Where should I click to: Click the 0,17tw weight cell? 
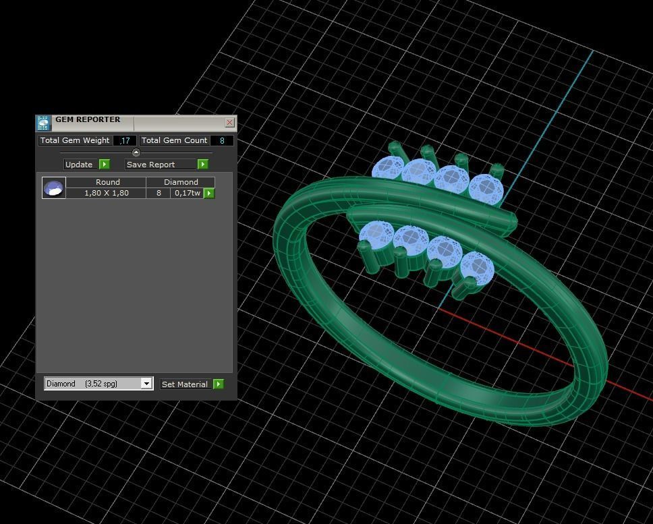pyautogui.click(x=187, y=193)
